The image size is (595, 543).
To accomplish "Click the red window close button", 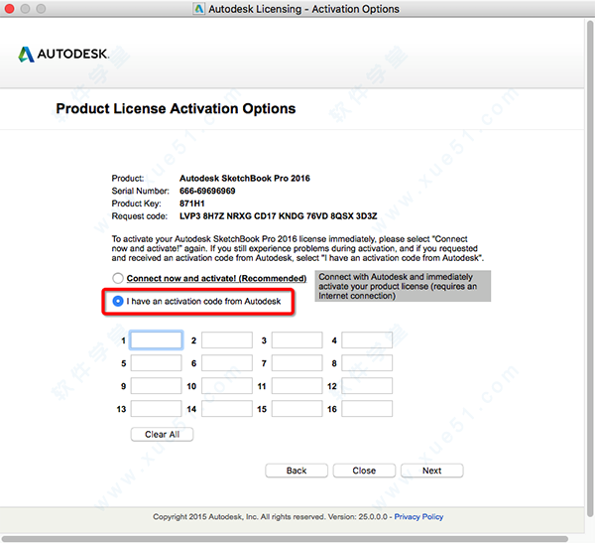I will tap(9, 8).
